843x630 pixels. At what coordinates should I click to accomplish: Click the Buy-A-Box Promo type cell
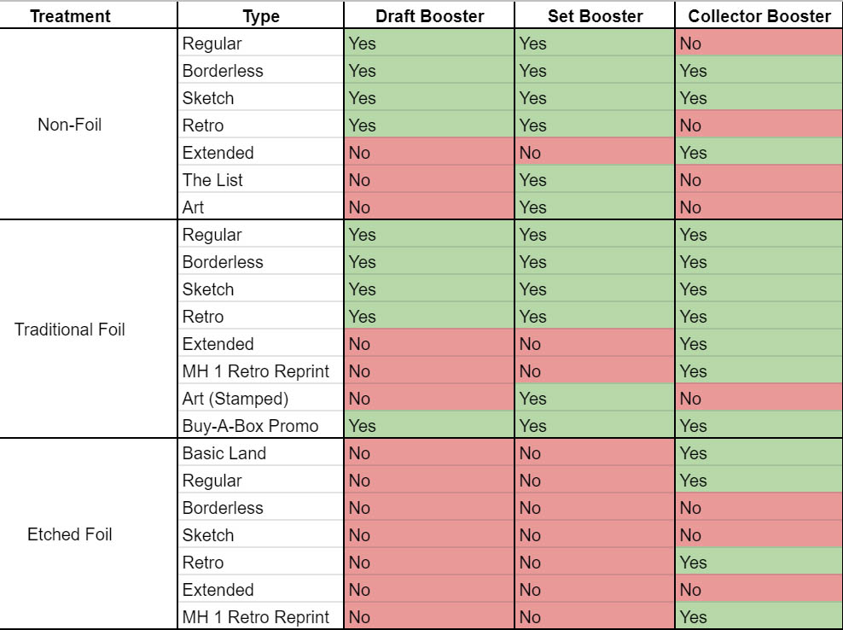click(x=261, y=426)
